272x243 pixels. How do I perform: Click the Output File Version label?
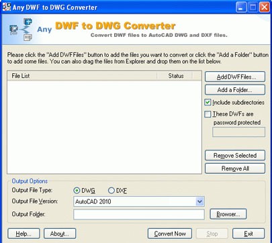click(35, 201)
